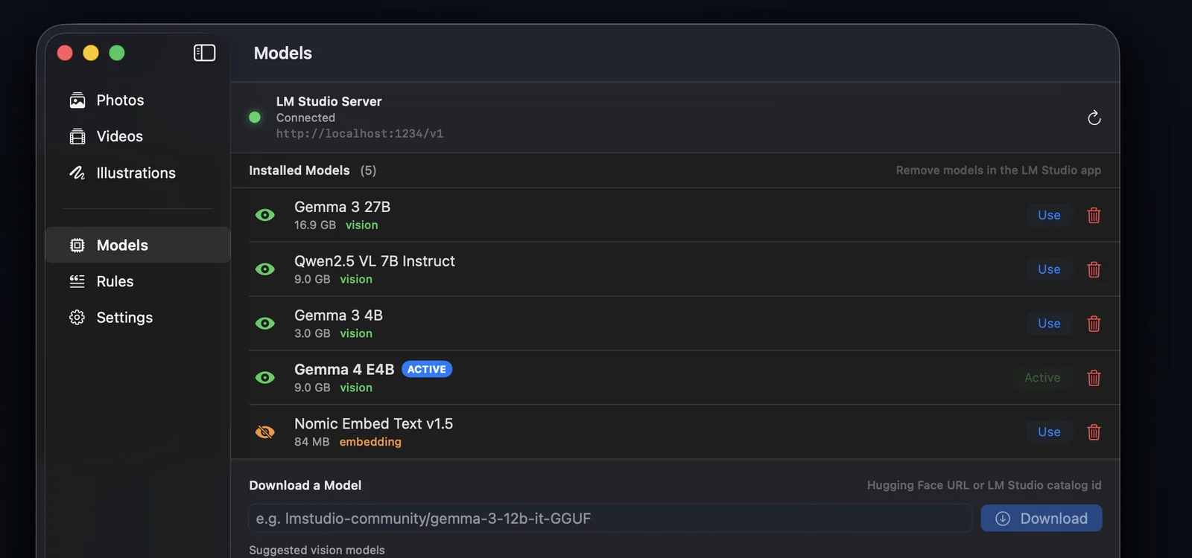
Task: Open Photos in the sidebar
Action: click(x=138, y=100)
